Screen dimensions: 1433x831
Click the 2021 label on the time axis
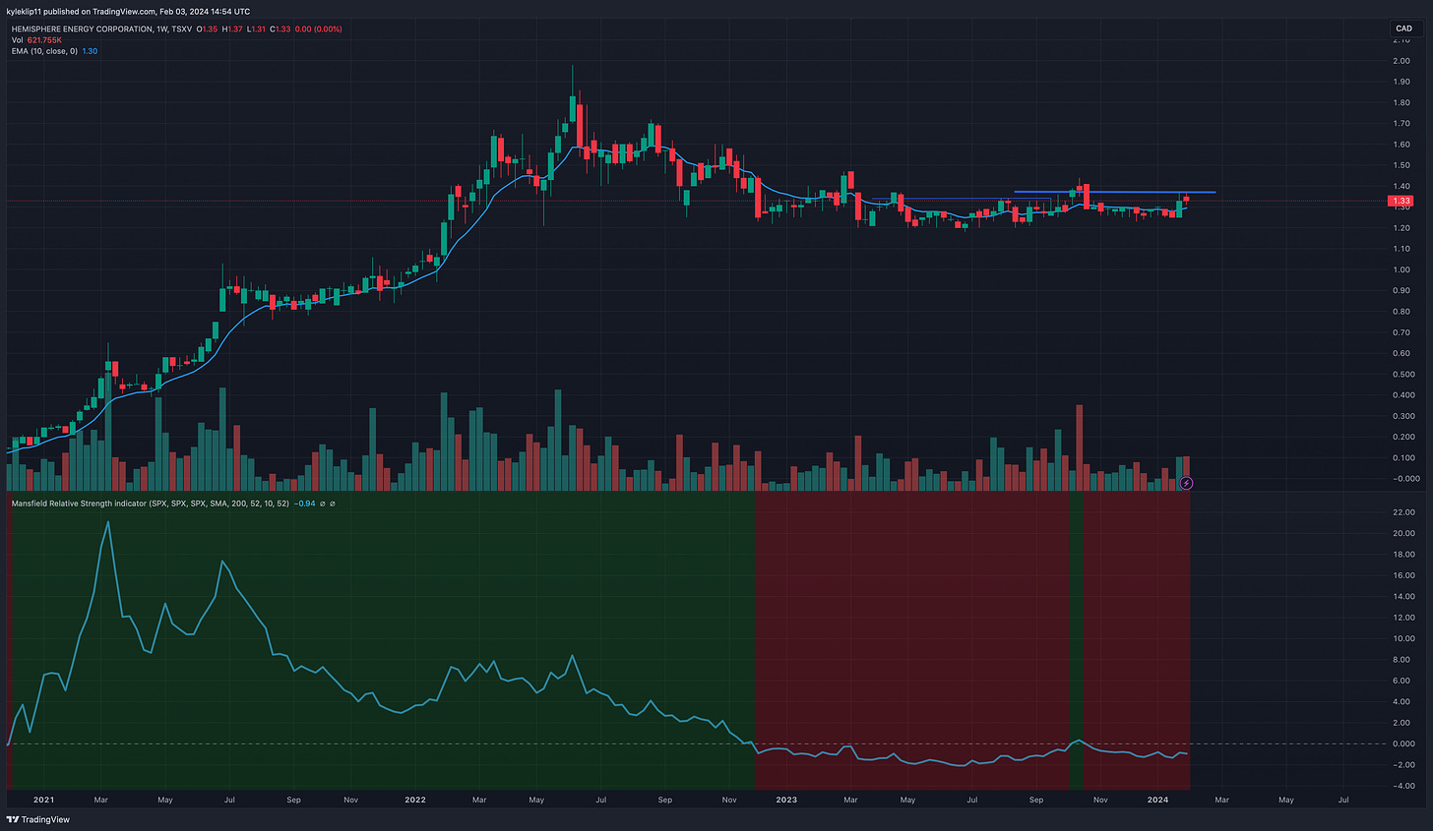click(x=43, y=800)
